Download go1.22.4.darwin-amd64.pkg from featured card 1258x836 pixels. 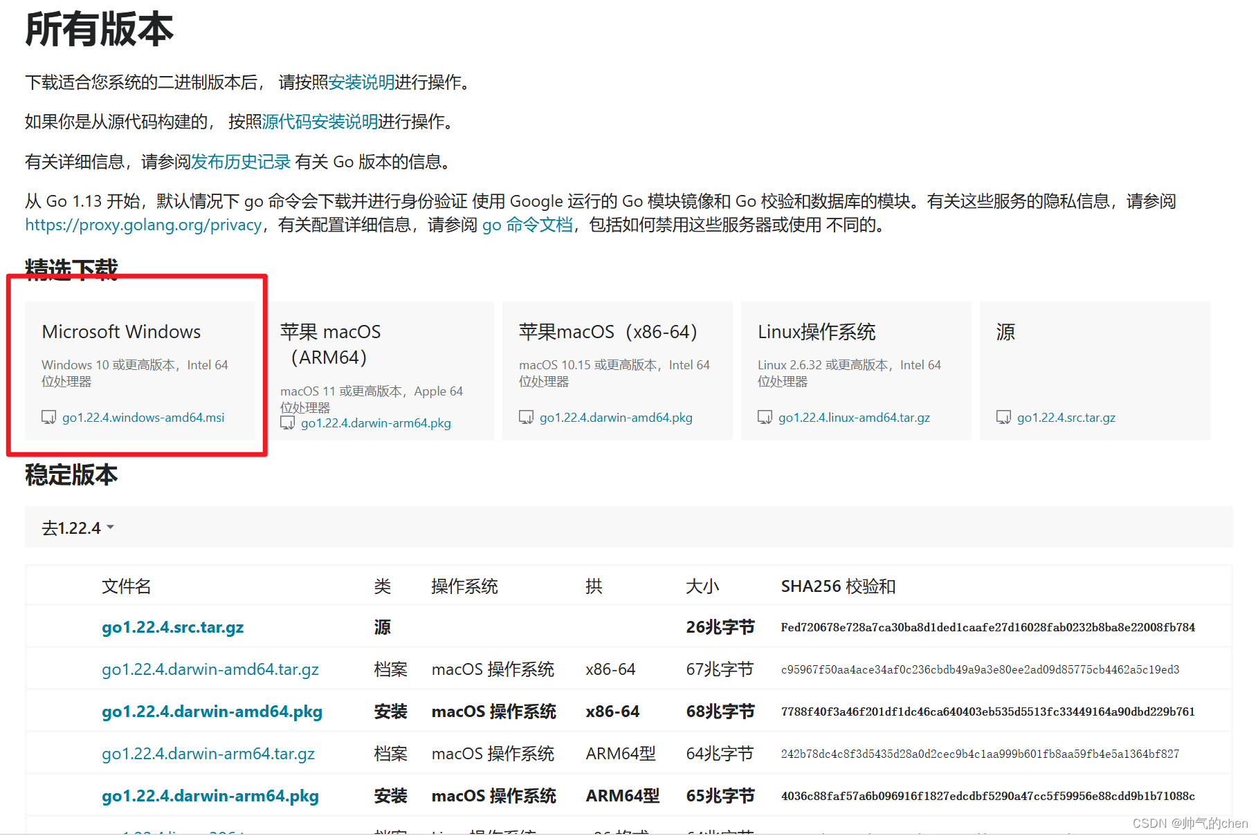pyautogui.click(x=616, y=418)
